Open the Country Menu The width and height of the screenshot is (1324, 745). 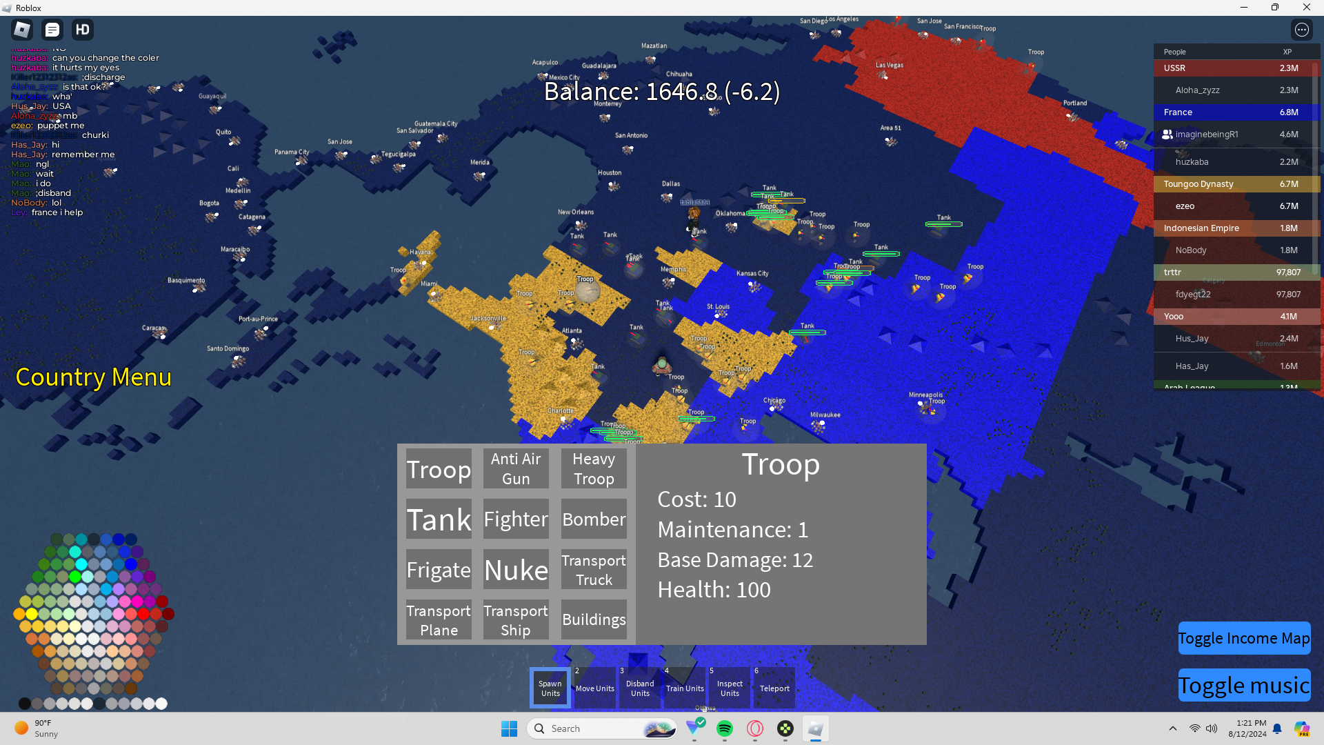pyautogui.click(x=94, y=377)
